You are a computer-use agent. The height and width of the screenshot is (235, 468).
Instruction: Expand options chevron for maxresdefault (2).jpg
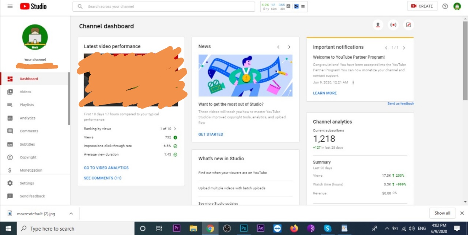click(71, 214)
